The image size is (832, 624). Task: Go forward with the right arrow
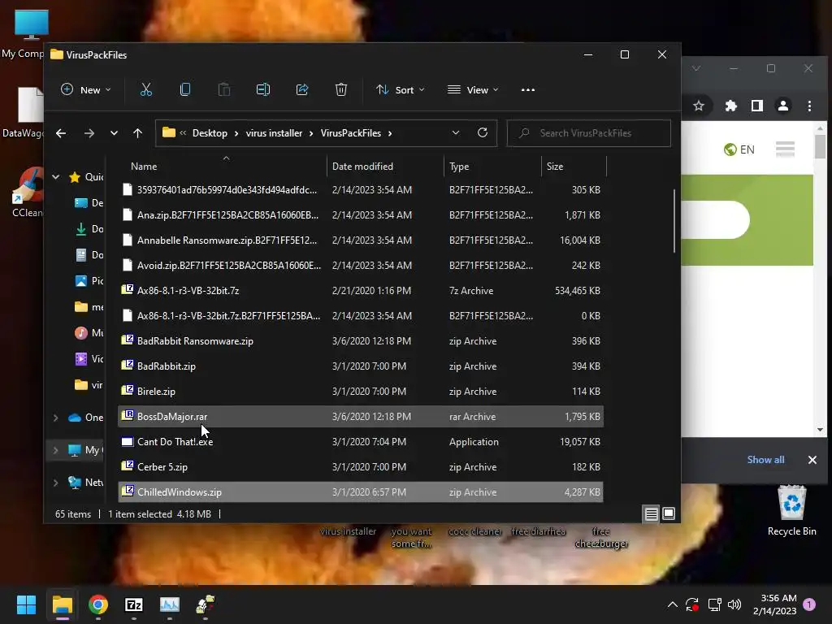(x=89, y=133)
